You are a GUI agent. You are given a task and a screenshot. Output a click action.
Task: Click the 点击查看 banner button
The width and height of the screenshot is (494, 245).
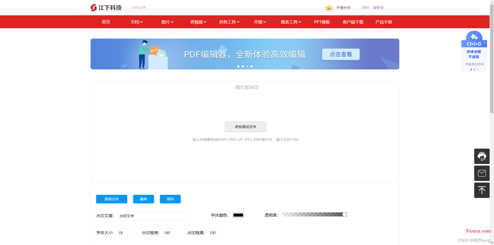(x=341, y=54)
